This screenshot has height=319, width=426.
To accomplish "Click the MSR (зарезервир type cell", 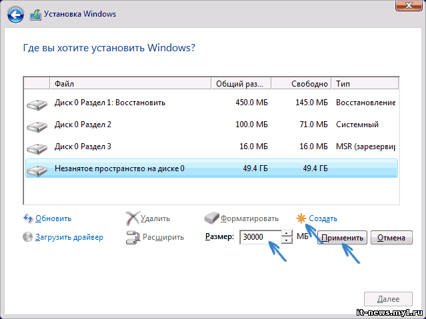I will (365, 147).
